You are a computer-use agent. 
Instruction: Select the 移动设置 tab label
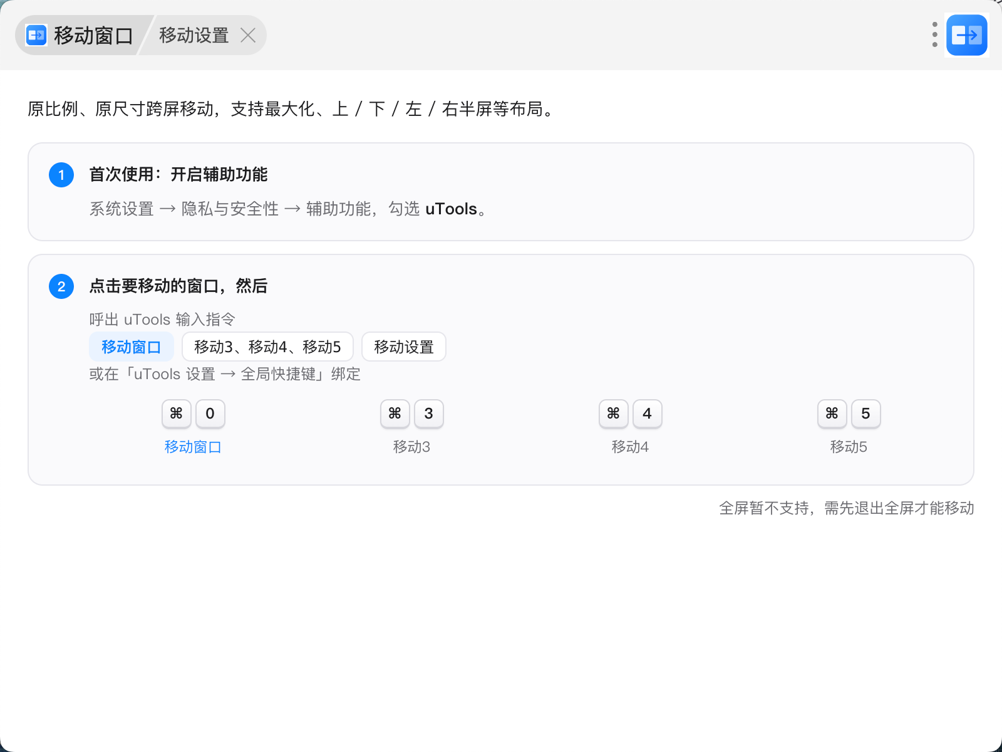pyautogui.click(x=194, y=35)
